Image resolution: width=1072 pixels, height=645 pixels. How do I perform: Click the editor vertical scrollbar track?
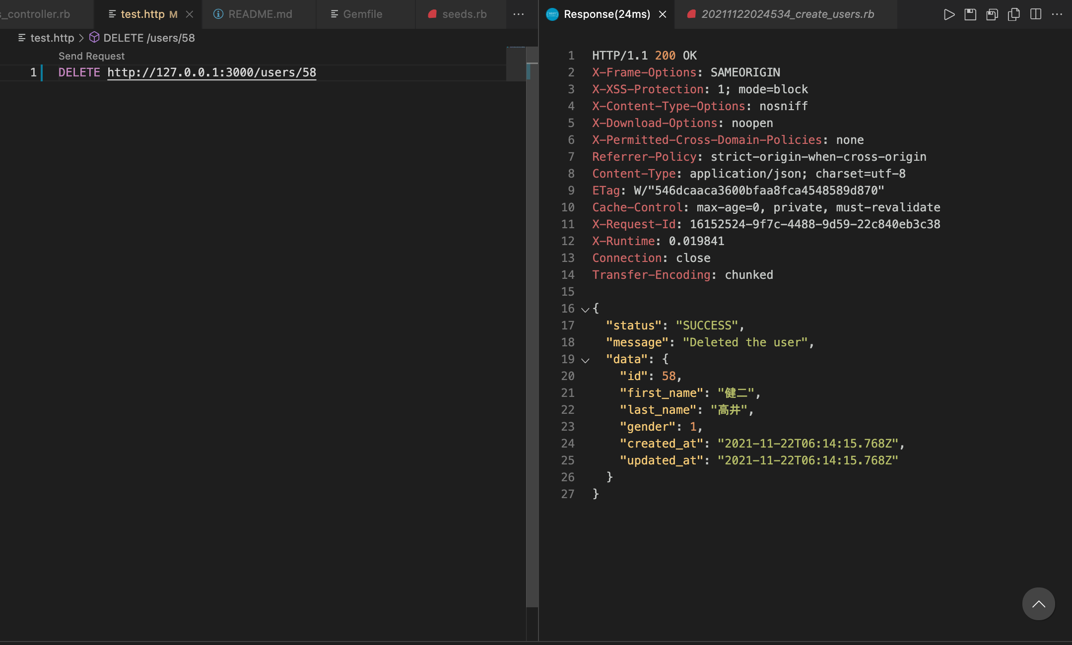point(532,347)
